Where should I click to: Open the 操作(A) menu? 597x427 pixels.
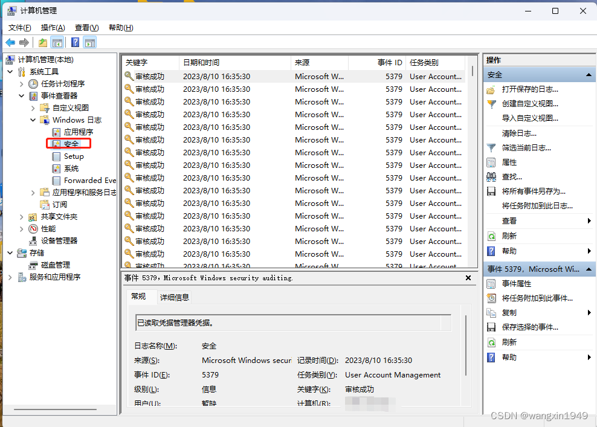pyautogui.click(x=53, y=27)
